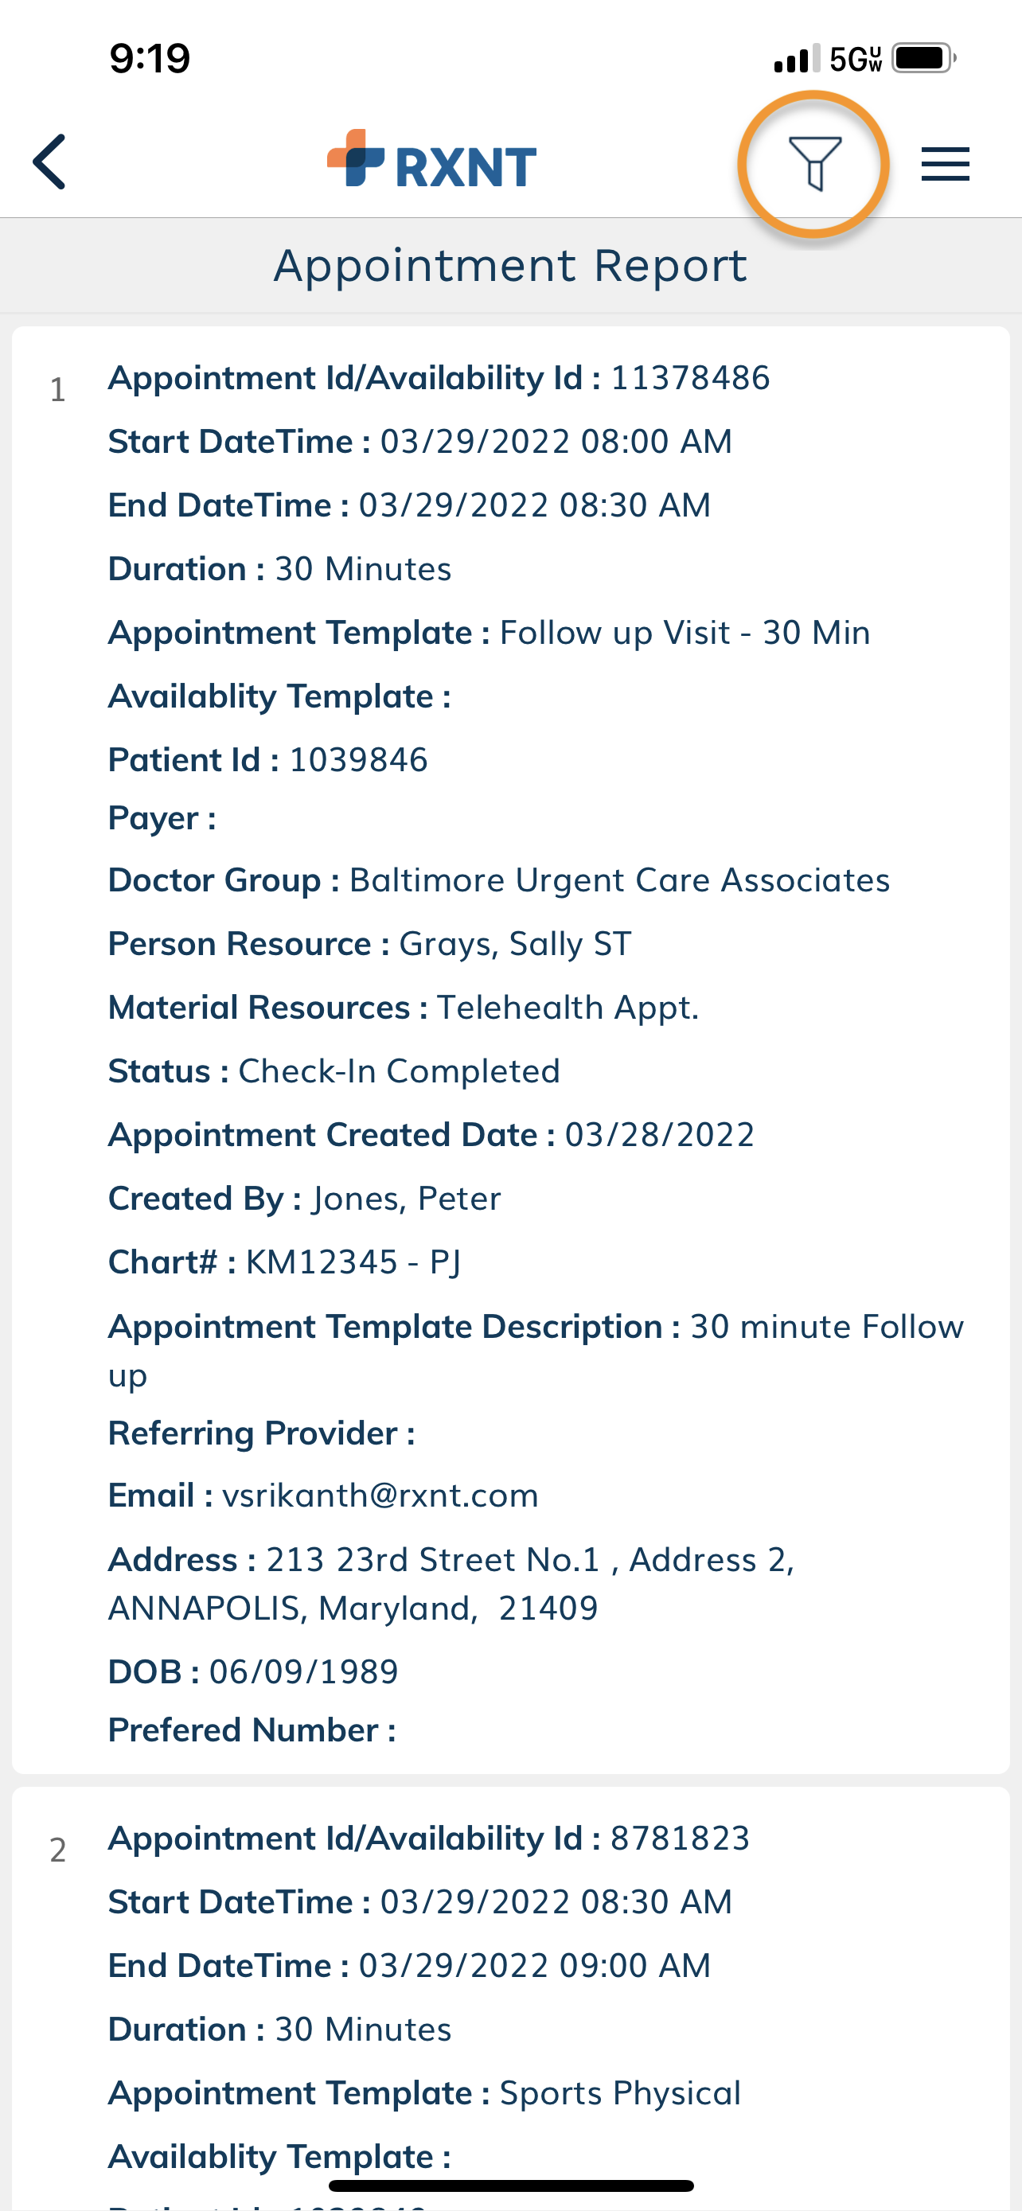Tap appointment ID 11378486
Screen dimensions: 1022x2211
(690, 378)
